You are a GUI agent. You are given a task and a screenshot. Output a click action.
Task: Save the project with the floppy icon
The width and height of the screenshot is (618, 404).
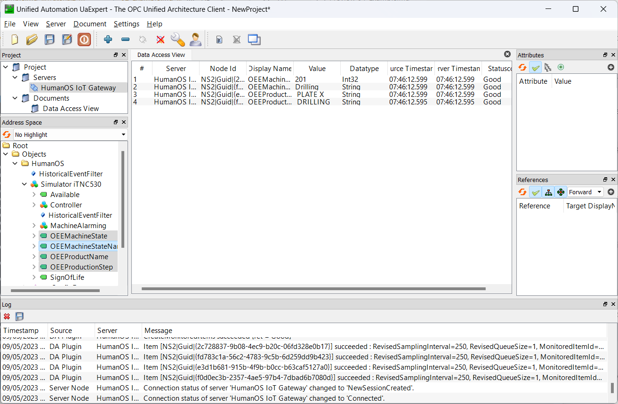[49, 40]
